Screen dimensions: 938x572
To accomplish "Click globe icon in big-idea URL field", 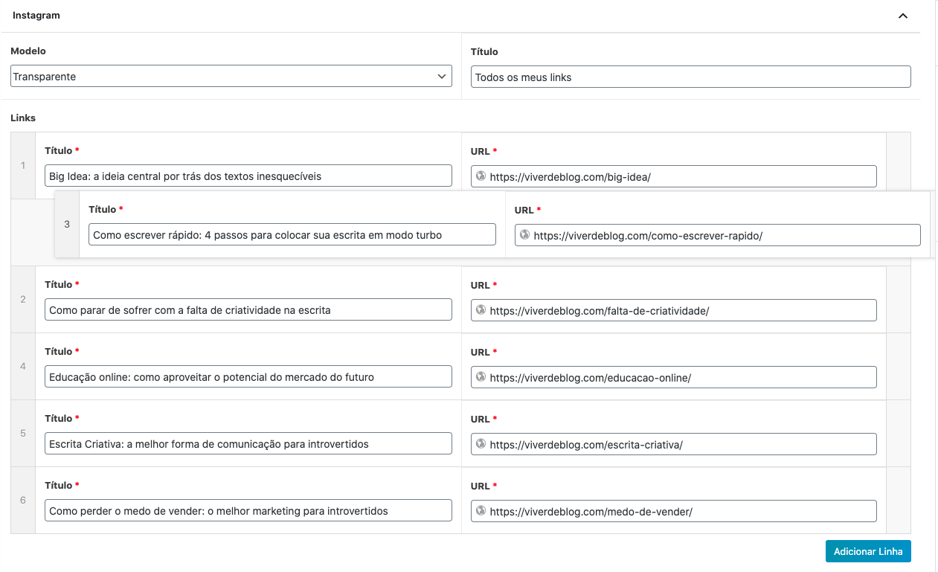I will [x=481, y=176].
